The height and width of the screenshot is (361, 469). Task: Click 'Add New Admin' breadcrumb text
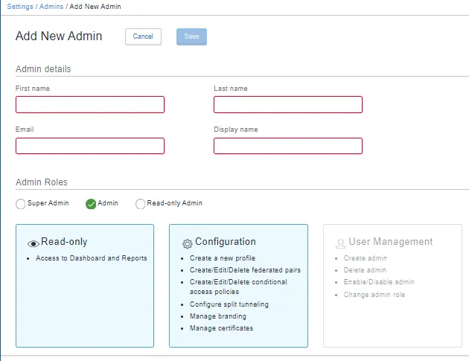[95, 6]
